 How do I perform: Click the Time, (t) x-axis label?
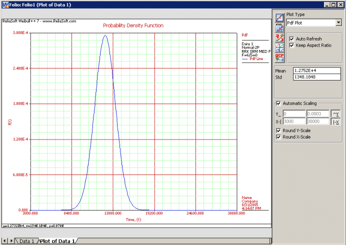point(133,219)
